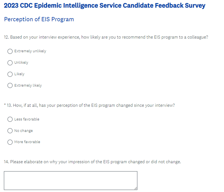This screenshot has height=192, width=224.
Task: Click the question 14 elaborate prompt text
Action: point(92,162)
